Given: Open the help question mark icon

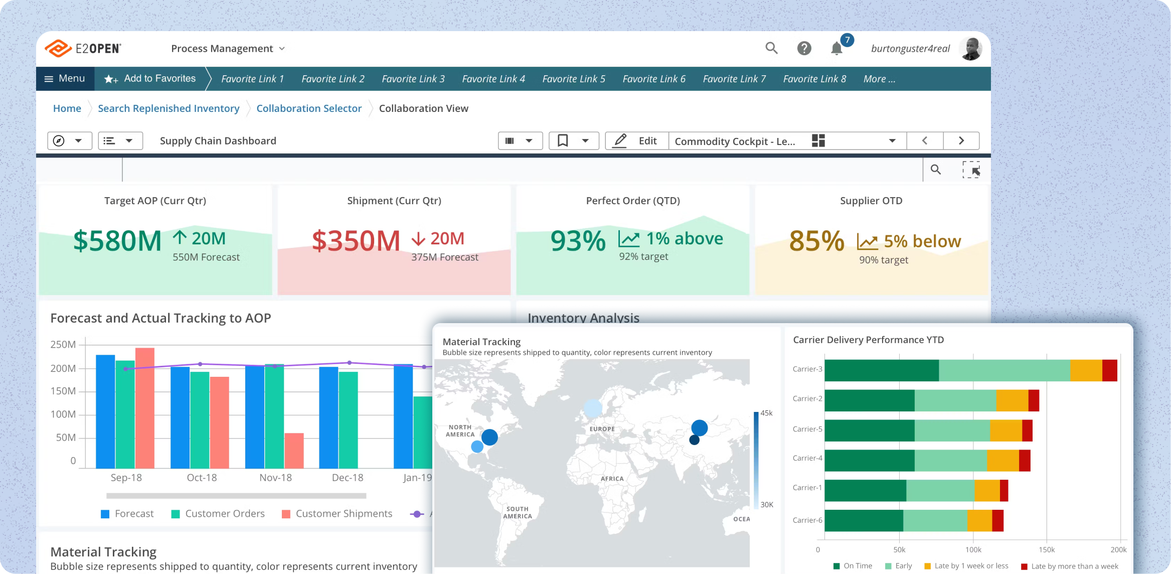Looking at the screenshot, I should coord(804,48).
